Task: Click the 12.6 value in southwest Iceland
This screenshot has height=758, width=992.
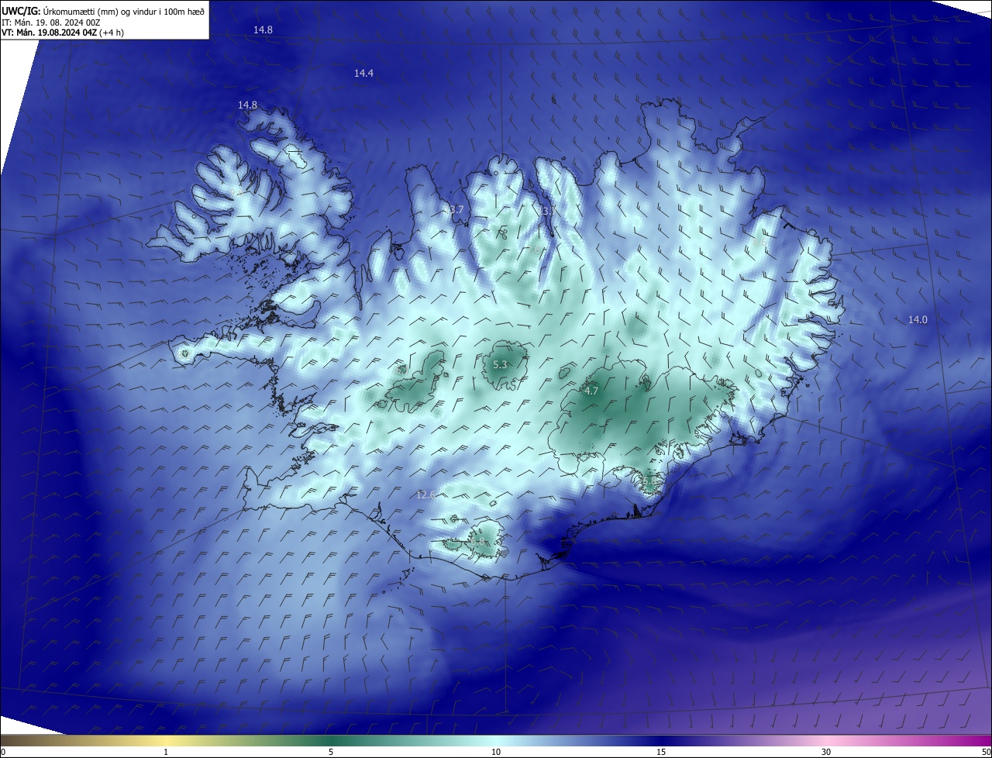Action: pos(425,494)
